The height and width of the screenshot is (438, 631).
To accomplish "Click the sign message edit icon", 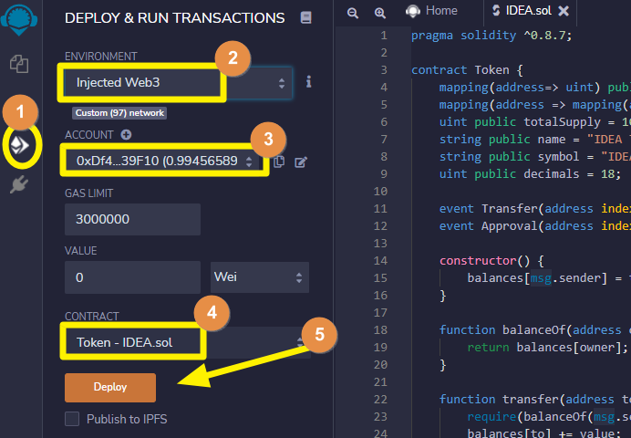I will 301,162.
